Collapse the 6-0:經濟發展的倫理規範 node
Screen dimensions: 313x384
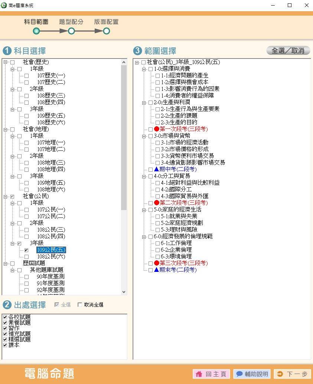(144, 237)
